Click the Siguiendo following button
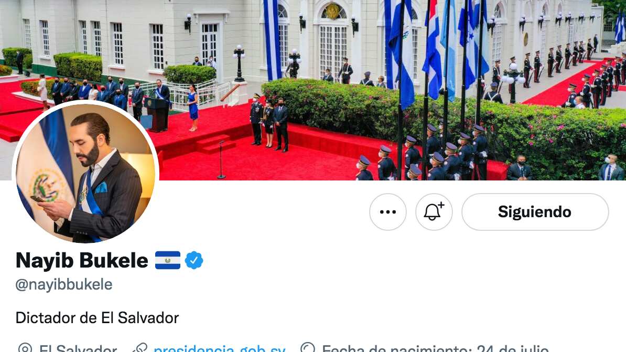626x352 pixels. pos(535,212)
